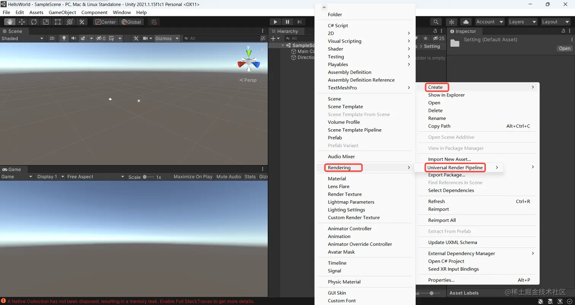Toggle scene effects skybox icon
This screenshot has height=305, width=575.
click(x=83, y=38)
